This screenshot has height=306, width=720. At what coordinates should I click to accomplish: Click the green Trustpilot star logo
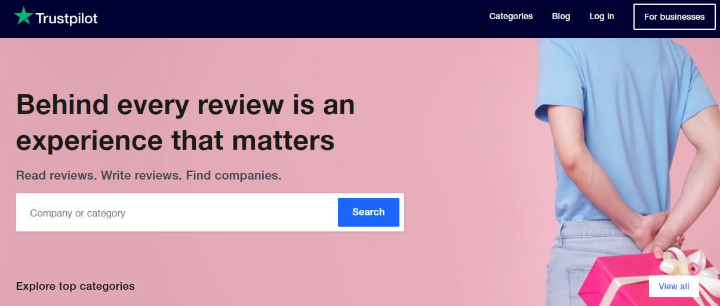coord(23,17)
